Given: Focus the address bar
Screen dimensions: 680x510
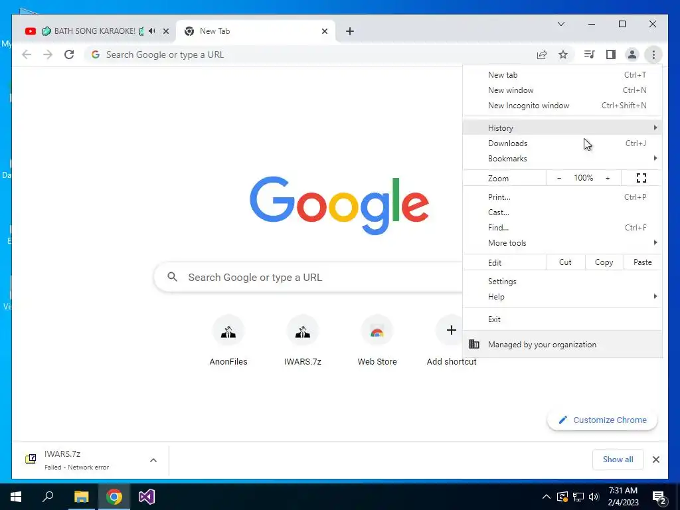Looking at the screenshot, I should point(310,54).
